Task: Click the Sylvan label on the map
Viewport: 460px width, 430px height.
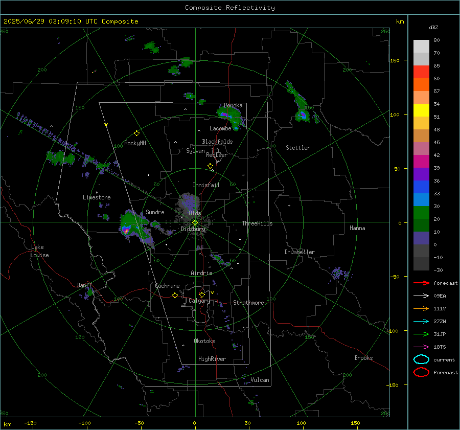Action: pos(195,151)
